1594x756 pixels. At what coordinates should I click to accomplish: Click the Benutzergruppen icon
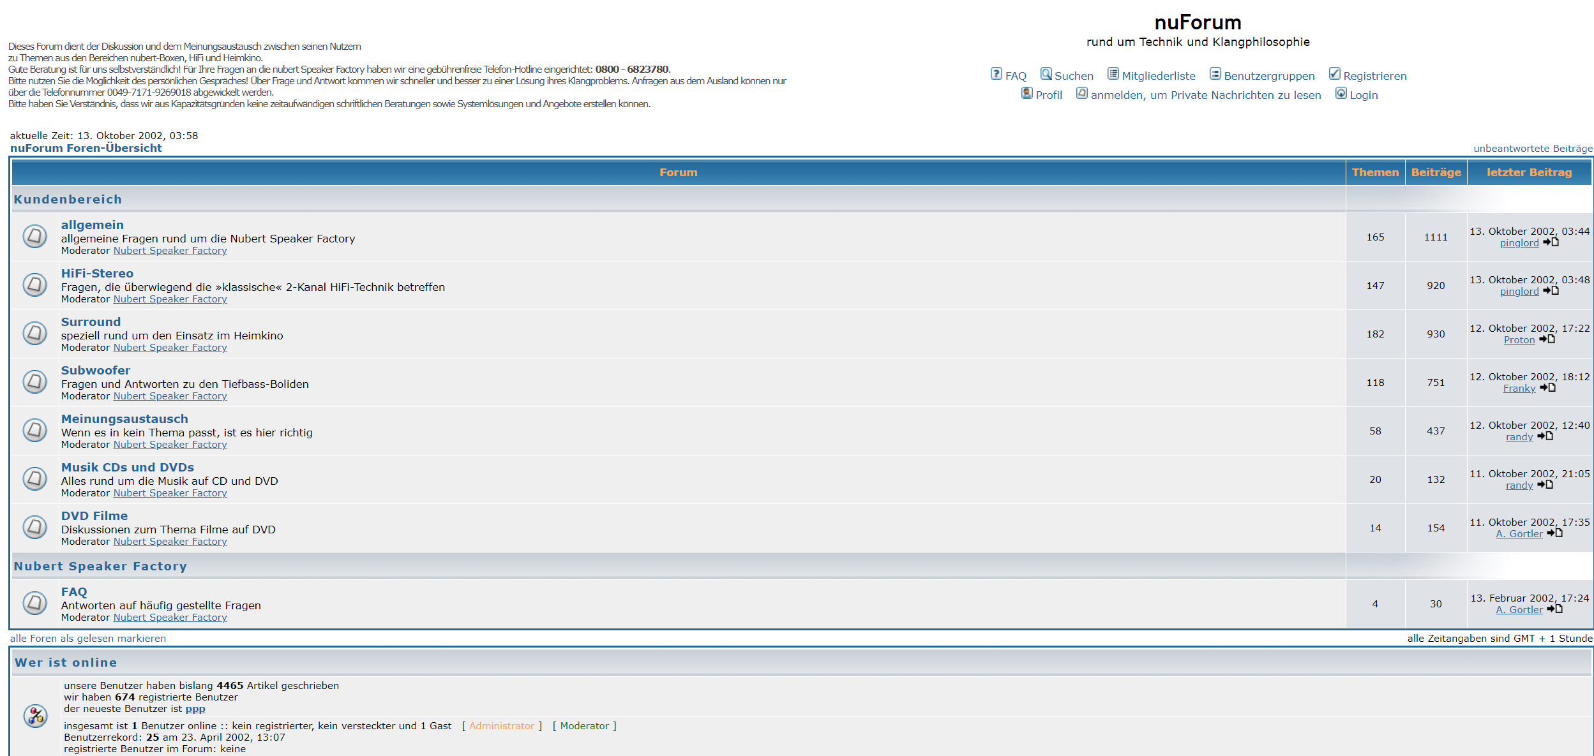[1215, 74]
